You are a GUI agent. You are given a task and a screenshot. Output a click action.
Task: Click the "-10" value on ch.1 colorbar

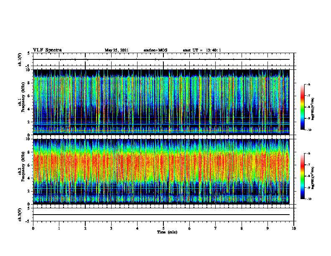(x=309, y=130)
